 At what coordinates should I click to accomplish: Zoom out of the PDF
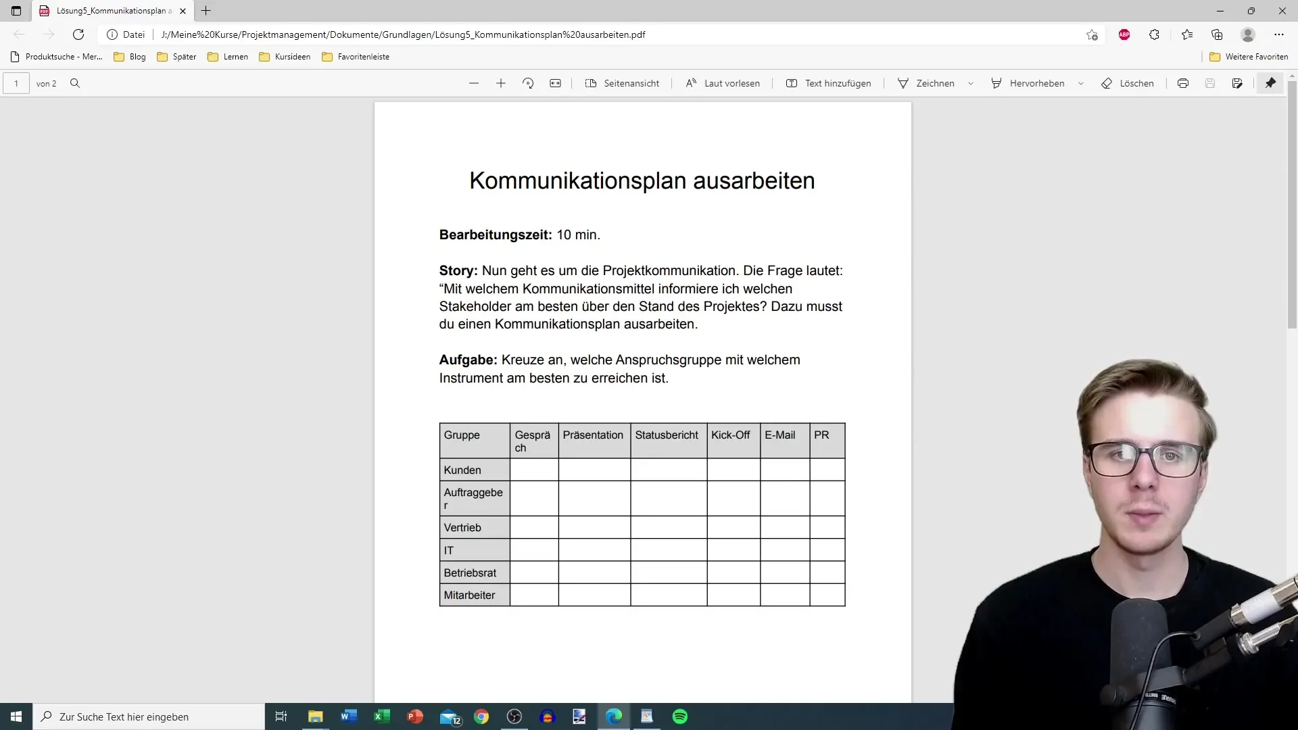[x=474, y=83]
